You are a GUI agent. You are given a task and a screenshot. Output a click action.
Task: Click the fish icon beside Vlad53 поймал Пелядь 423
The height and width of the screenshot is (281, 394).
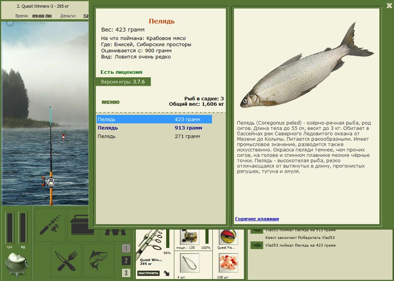click(257, 246)
